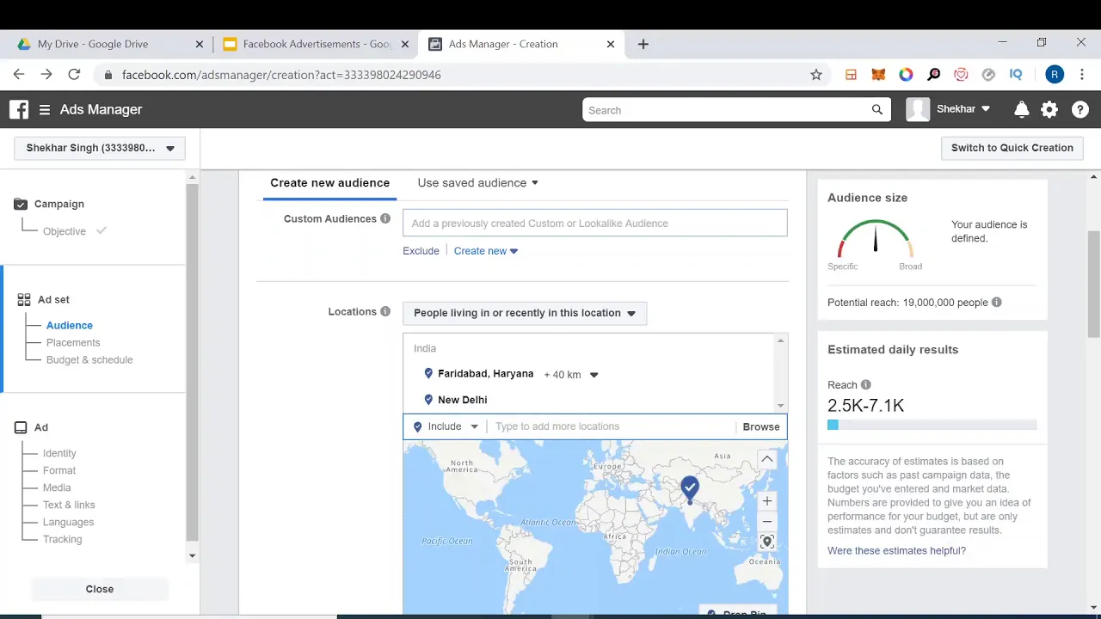
Task: Click the Ad section icon
Action: click(22, 427)
